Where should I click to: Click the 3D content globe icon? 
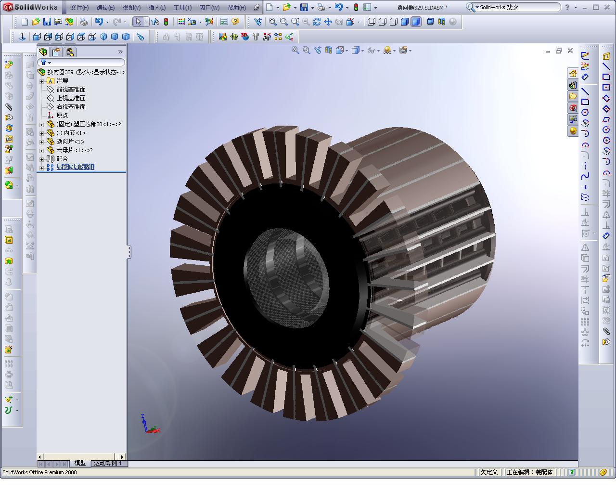point(245,37)
